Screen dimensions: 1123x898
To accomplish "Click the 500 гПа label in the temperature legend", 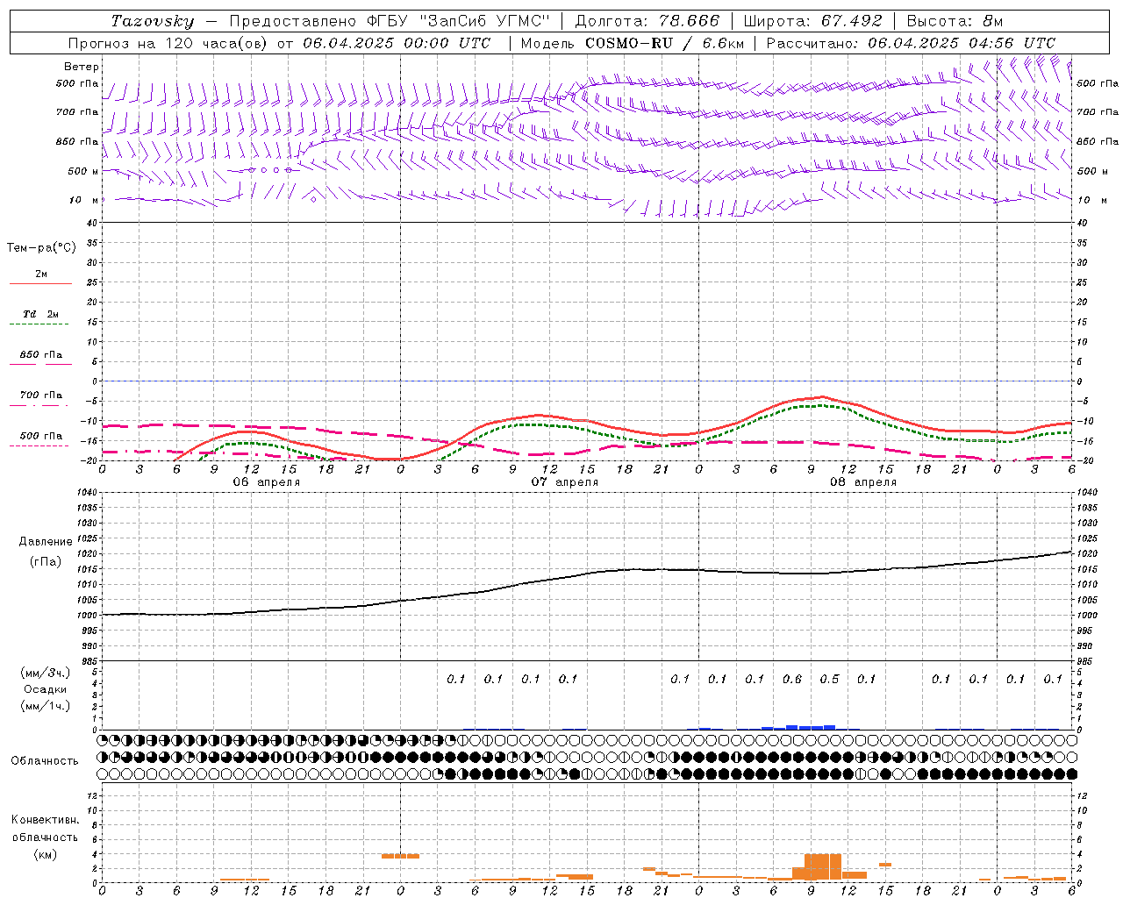I will (x=41, y=436).
